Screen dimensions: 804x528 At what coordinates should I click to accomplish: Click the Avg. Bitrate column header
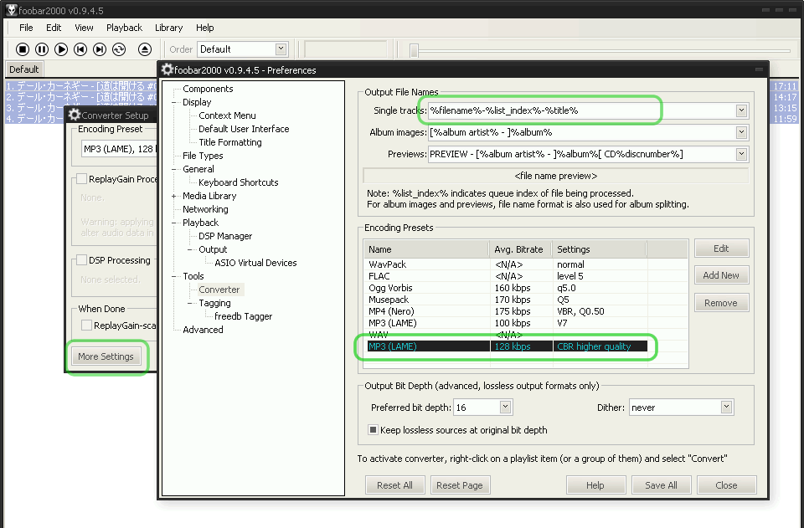click(520, 249)
